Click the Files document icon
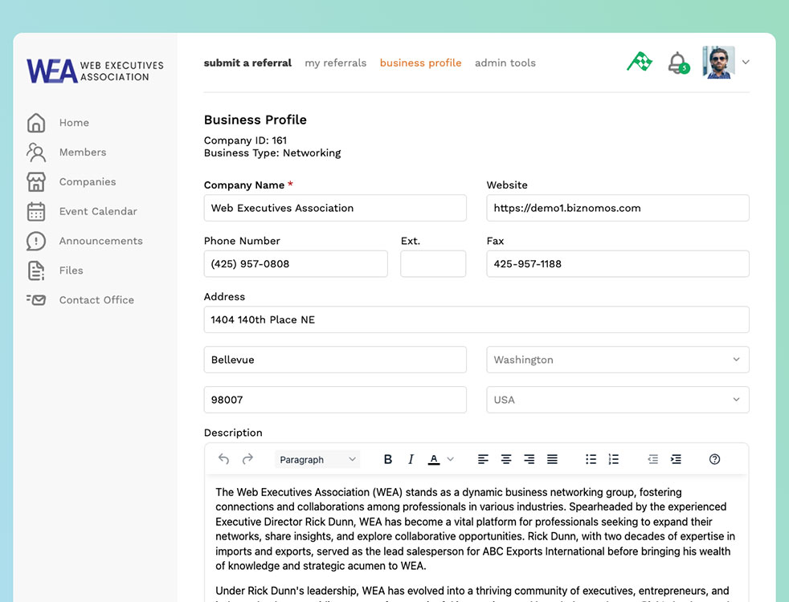The width and height of the screenshot is (789, 602). [x=35, y=270]
